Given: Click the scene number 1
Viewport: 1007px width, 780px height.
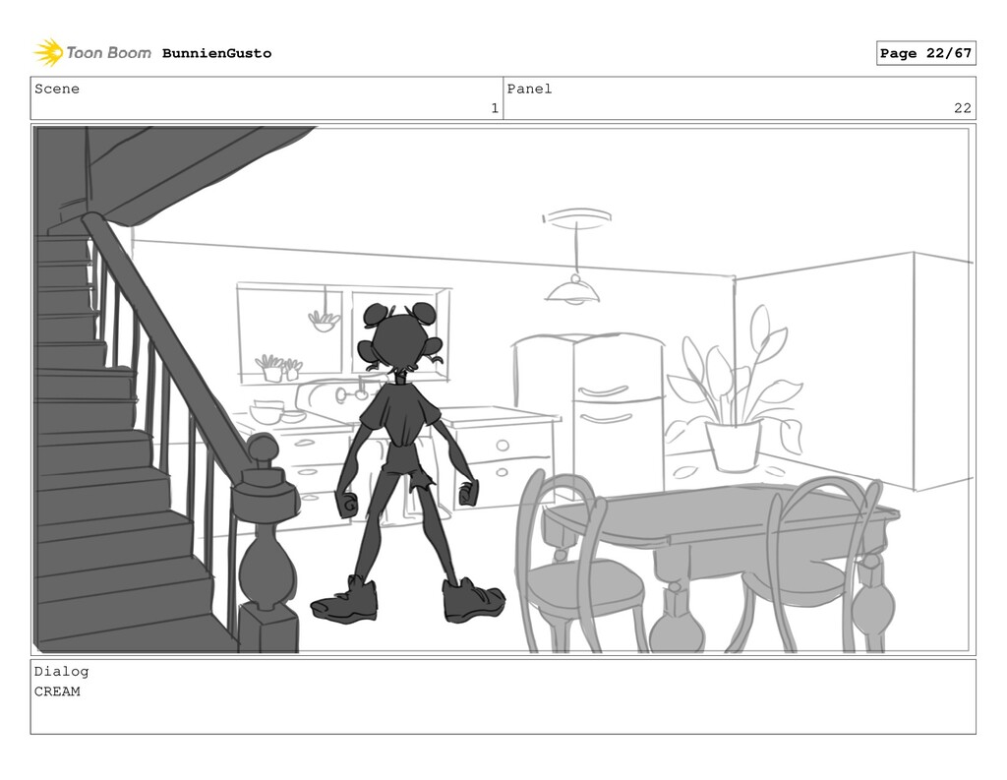Looking at the screenshot, I should point(495,108).
